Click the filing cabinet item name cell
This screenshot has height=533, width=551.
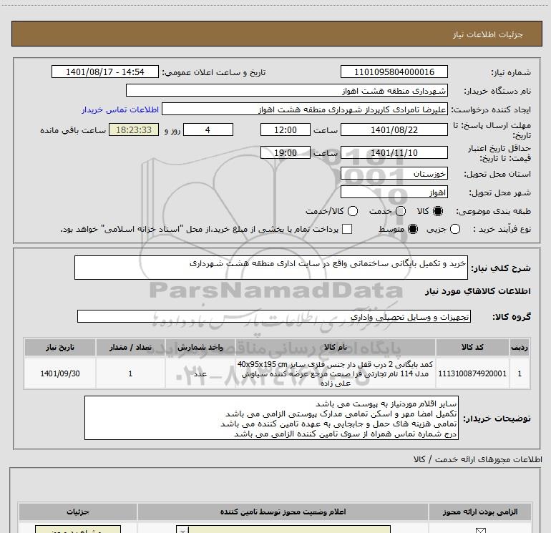click(335, 373)
